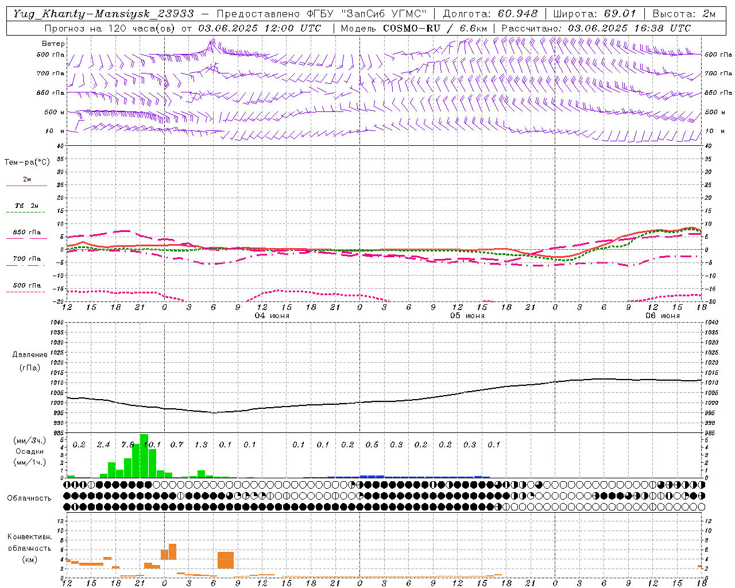Click the (мм/3ч.) precipitation unit label
Image resolution: width=735 pixels, height=588 pixels.
point(29,441)
